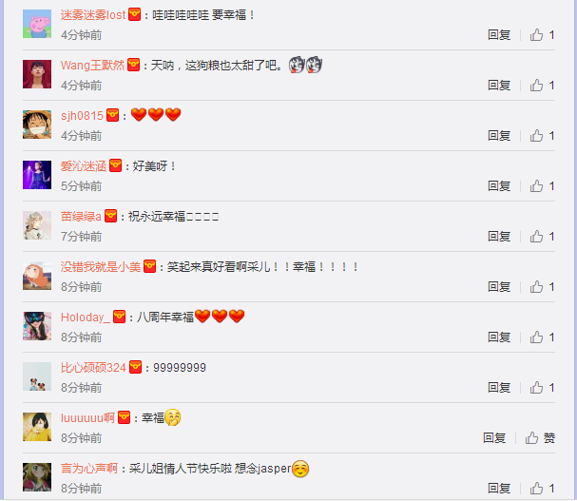This screenshot has width=577, height=501.
Task: Reply to 言为心声啊's comment
Action: 499,489
